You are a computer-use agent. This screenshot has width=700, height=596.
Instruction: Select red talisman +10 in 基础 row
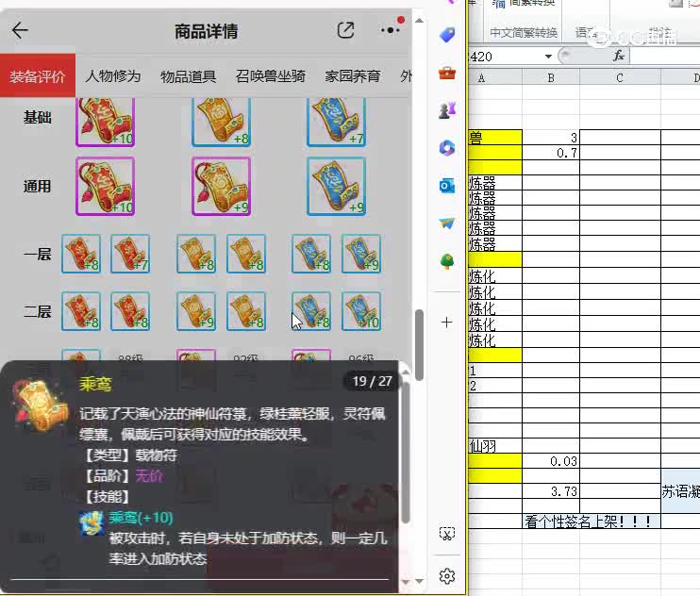click(106, 122)
